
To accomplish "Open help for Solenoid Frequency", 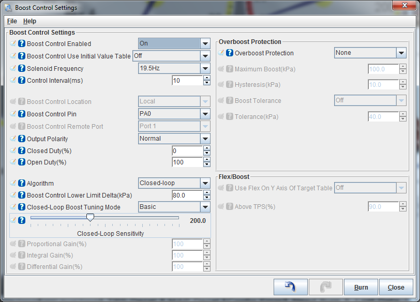I will point(22,68).
